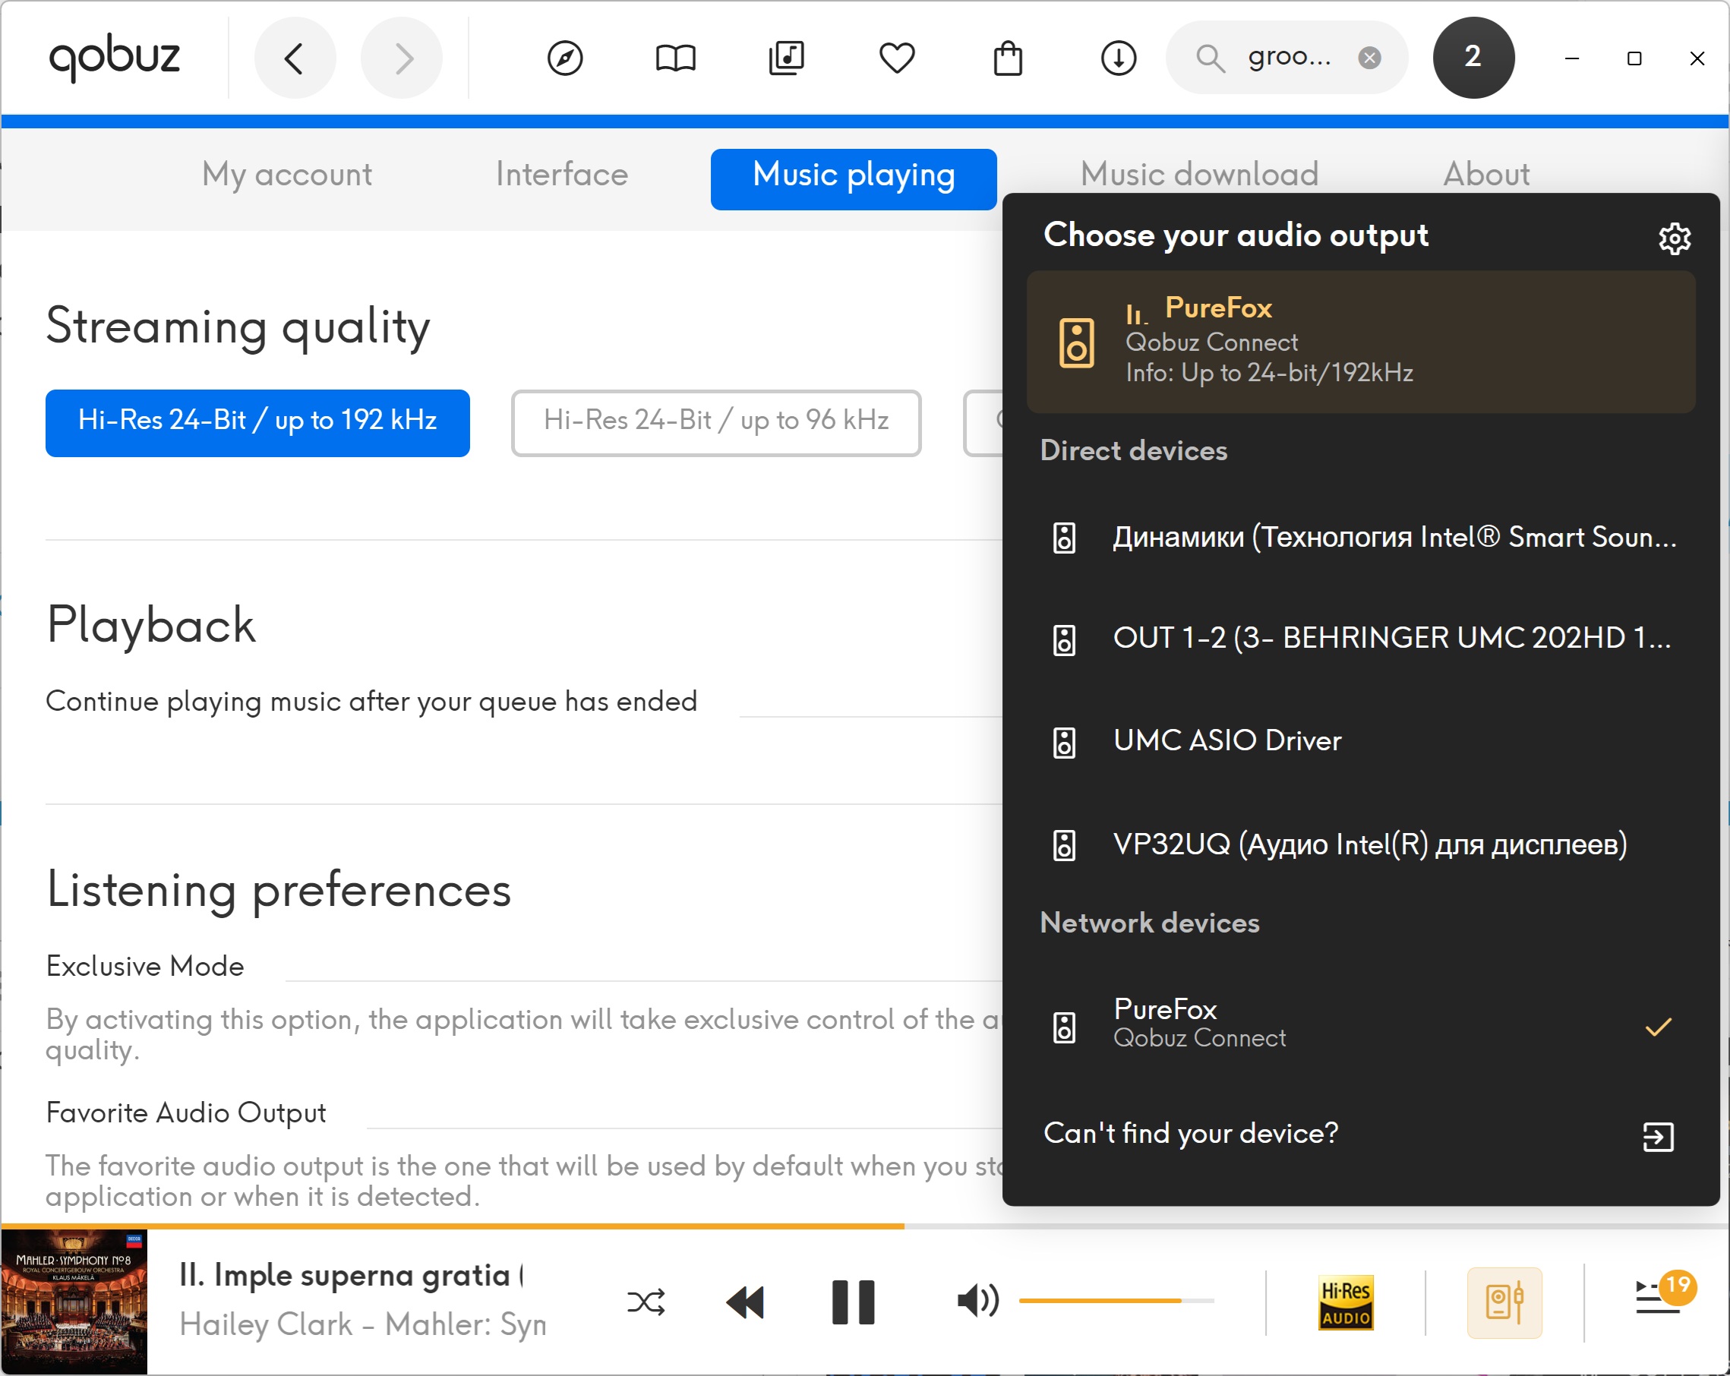The image size is (1730, 1376).
Task: Toggle shuffle playback
Action: [x=646, y=1302]
